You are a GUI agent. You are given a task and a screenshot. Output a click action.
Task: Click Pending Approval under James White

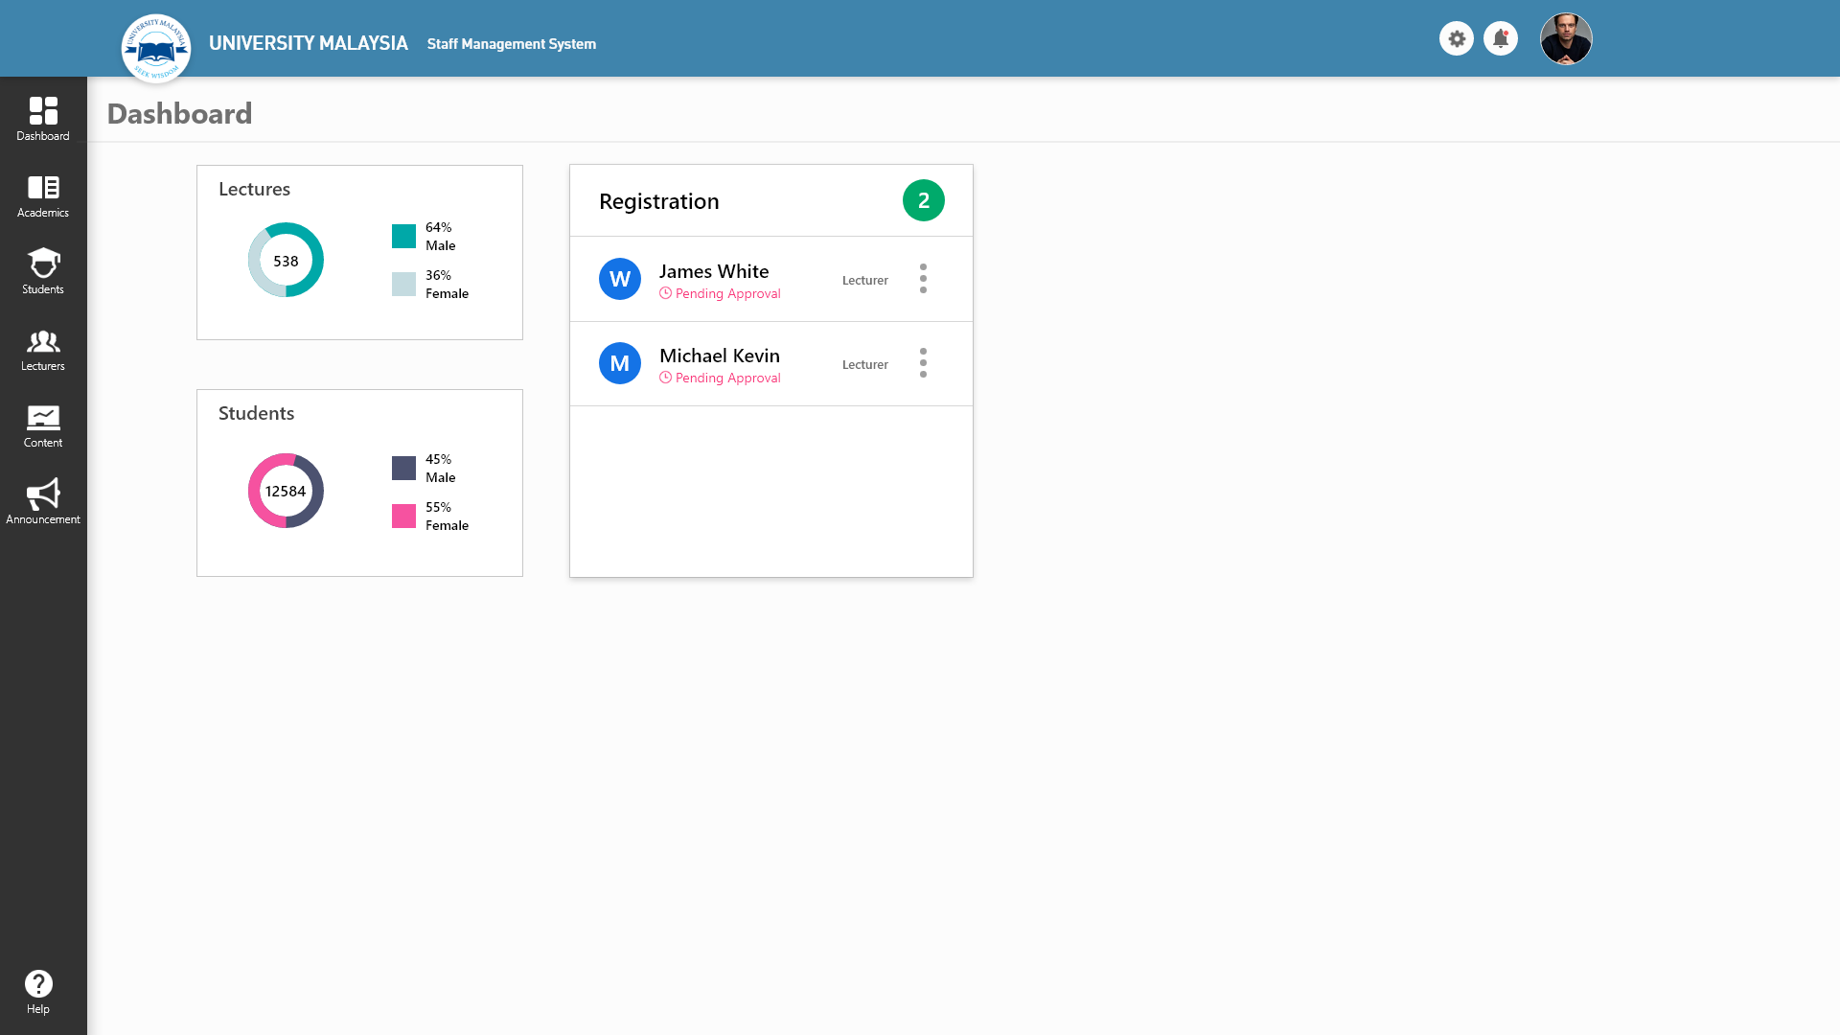(x=720, y=293)
